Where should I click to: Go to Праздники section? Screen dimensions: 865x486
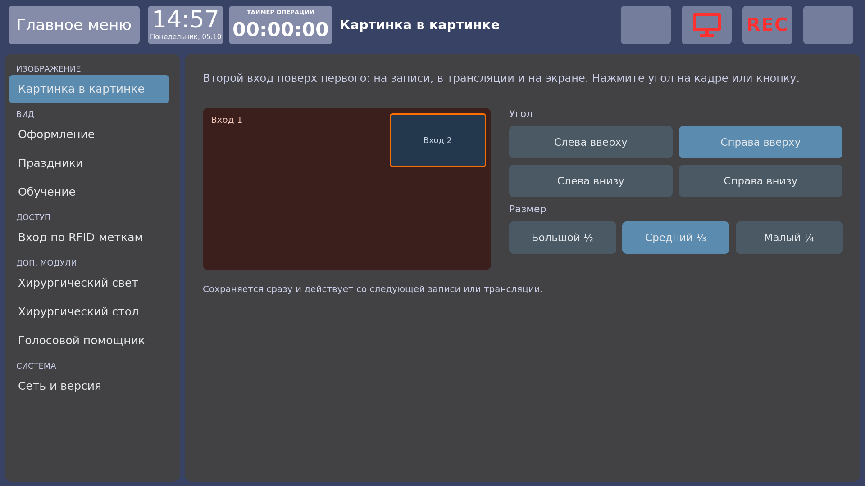click(89, 163)
